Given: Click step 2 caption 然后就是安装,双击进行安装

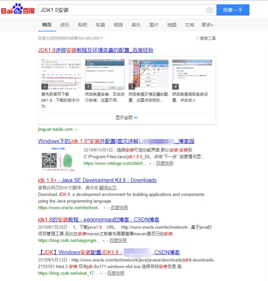Looking at the screenshot, I should click(105, 97).
